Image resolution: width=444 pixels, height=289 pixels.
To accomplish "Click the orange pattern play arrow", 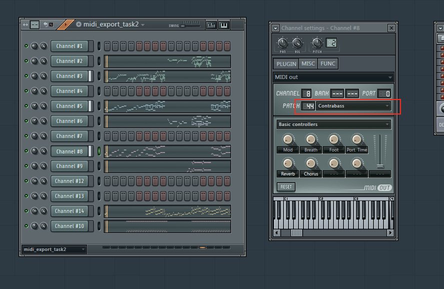I will point(65,24).
